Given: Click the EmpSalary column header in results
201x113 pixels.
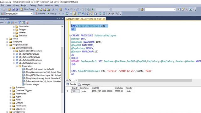Looking at the screenshot, I should coord(119,88).
